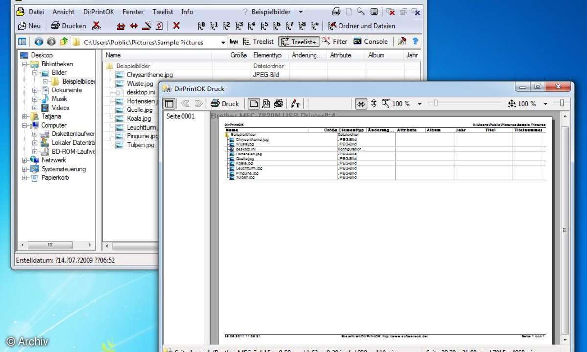Select single page view icon in Druck toolbar
This screenshot has width=587, height=352.
(253, 103)
